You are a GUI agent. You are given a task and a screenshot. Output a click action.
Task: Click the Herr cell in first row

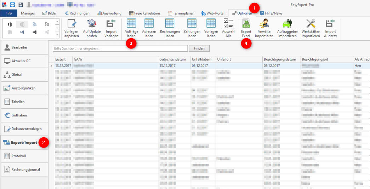[362, 65]
